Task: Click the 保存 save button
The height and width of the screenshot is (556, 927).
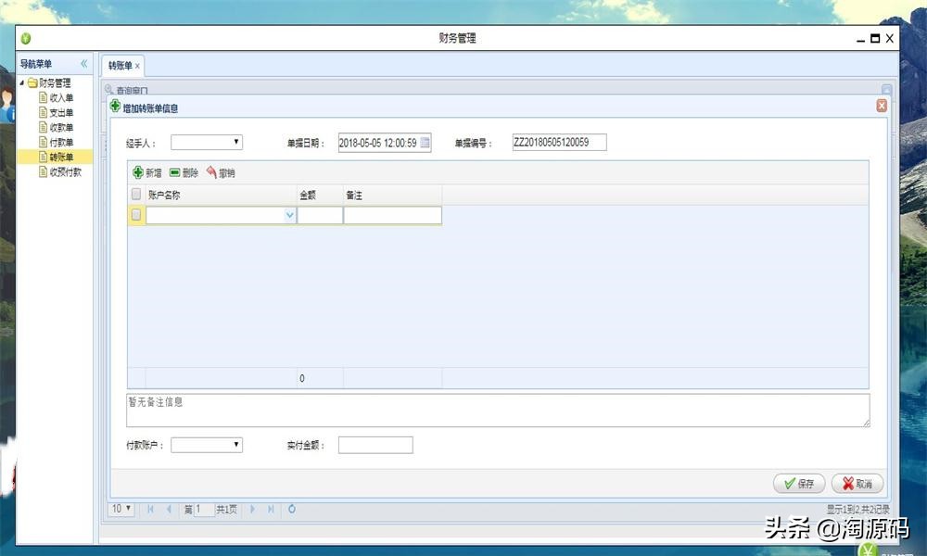Action: pyautogui.click(x=798, y=483)
